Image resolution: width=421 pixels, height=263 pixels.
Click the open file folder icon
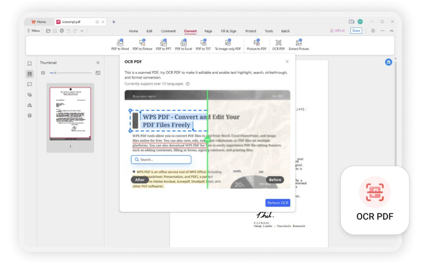click(x=48, y=31)
